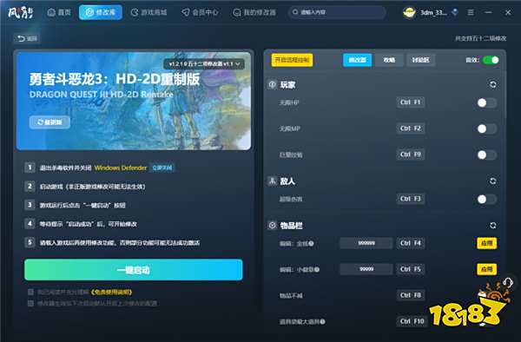Select the highlighted 修改库 tab
Image resolution: width=521 pixels, height=342 pixels.
point(101,12)
